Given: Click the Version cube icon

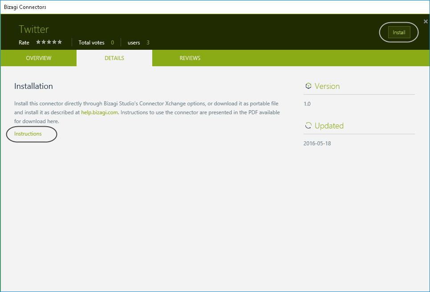Looking at the screenshot, I should click(x=308, y=86).
